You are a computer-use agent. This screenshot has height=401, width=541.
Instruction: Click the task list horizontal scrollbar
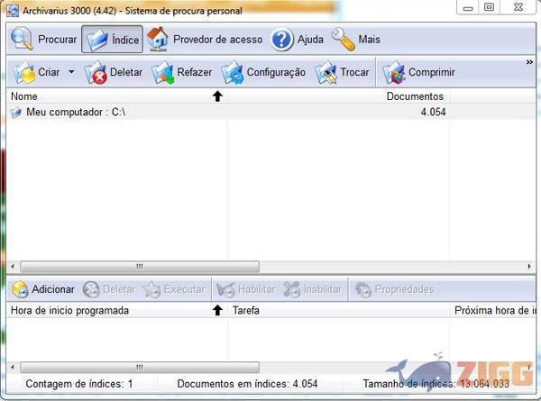coord(140,367)
